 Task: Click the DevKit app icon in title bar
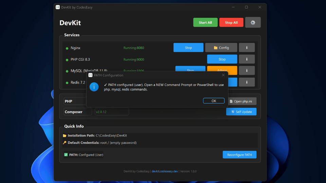[58, 7]
